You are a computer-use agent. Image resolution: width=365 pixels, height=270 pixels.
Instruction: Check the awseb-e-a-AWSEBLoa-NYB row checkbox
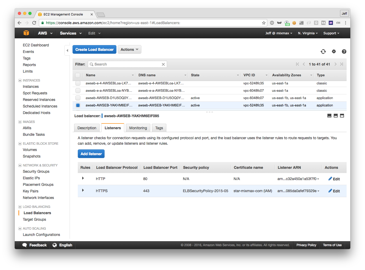[x=78, y=90]
